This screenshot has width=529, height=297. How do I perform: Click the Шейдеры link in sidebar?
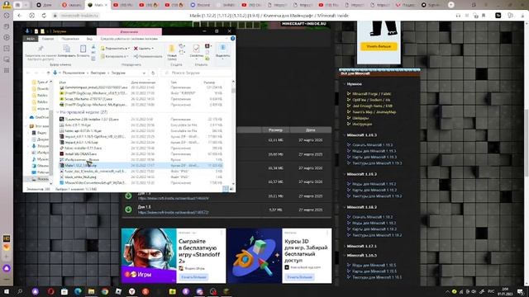[x=360, y=118]
